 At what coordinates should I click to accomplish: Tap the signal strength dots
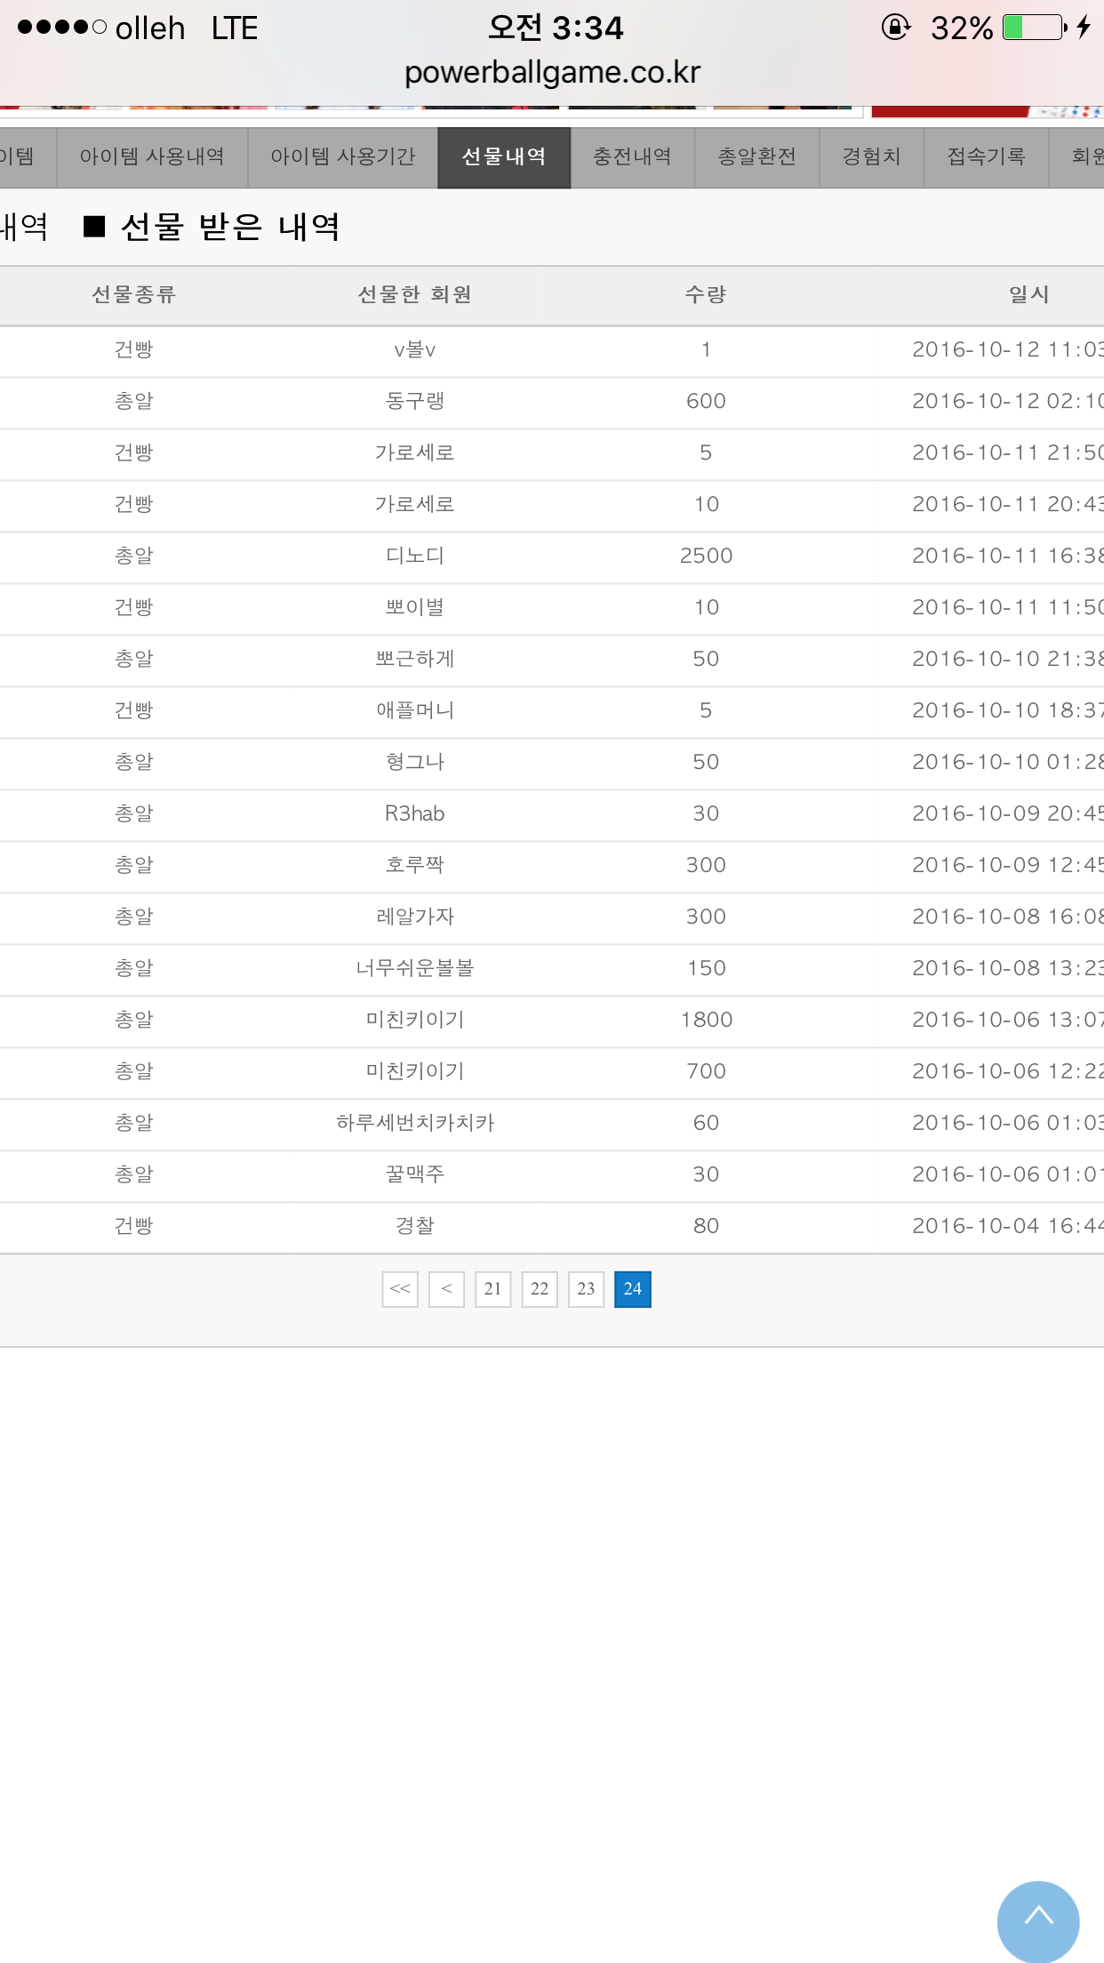pos(61,28)
